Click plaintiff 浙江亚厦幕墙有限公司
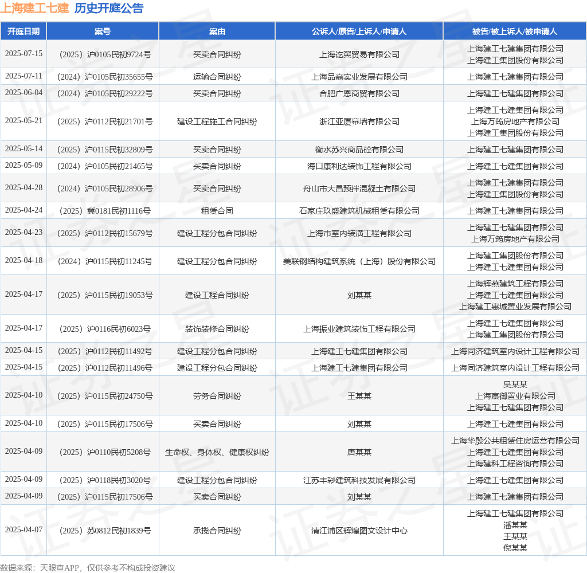The width and height of the screenshot is (587, 573). pyautogui.click(x=359, y=121)
